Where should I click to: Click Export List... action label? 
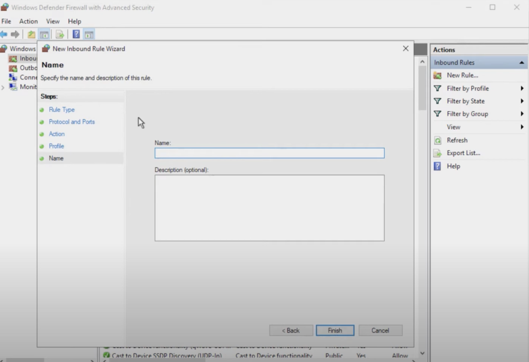pyautogui.click(x=463, y=153)
